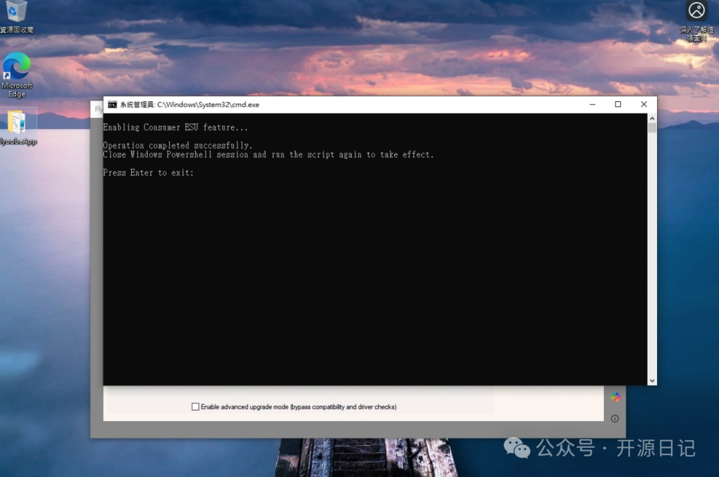Close the cmd.exe console window

point(644,105)
